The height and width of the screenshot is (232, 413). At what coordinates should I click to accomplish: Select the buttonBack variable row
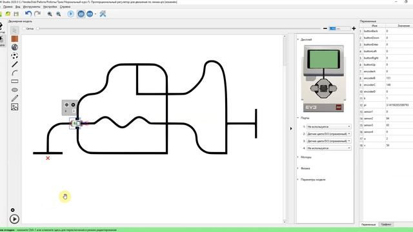click(386, 31)
